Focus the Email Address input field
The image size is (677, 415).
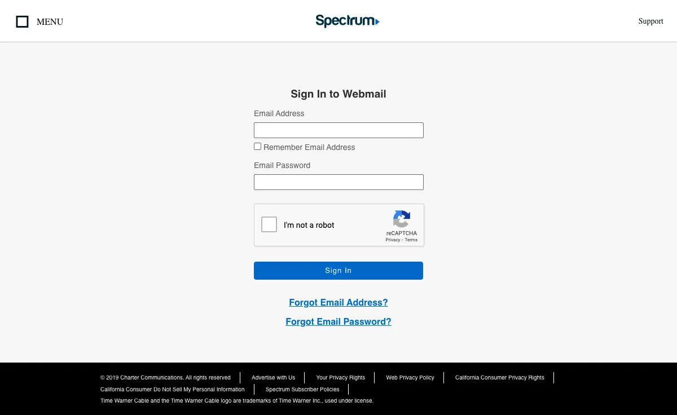338,130
